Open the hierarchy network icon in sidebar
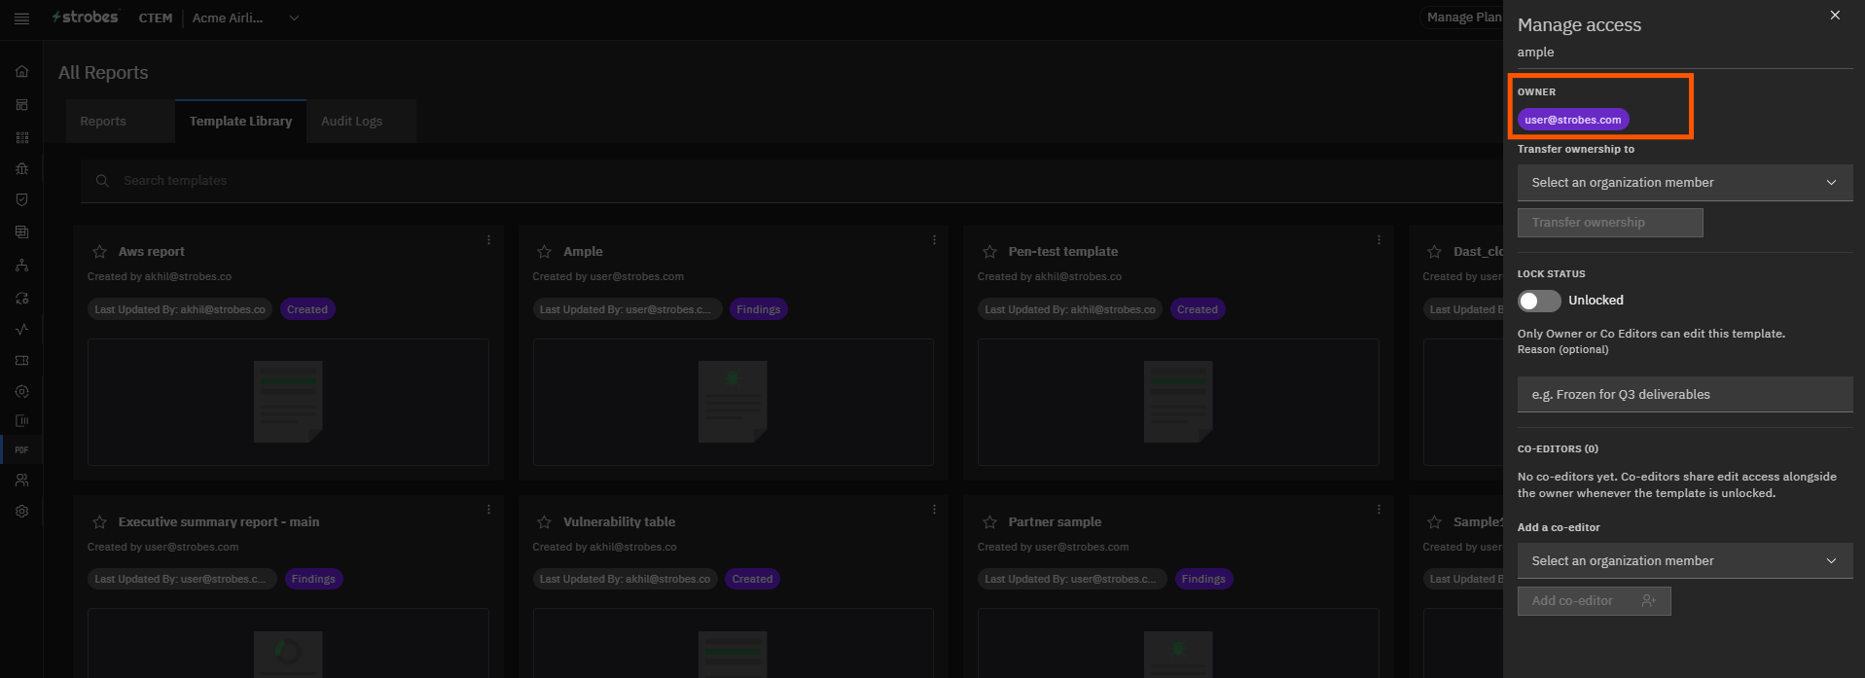The image size is (1865, 678). [21, 265]
